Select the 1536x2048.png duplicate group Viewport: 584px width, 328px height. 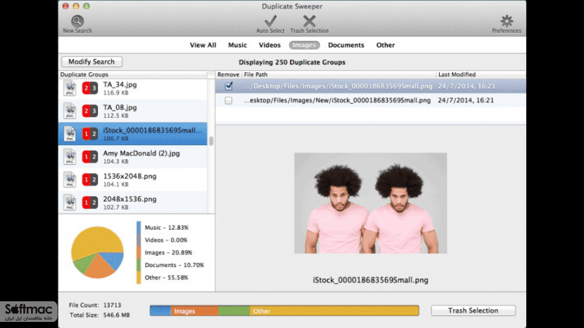[x=133, y=180]
